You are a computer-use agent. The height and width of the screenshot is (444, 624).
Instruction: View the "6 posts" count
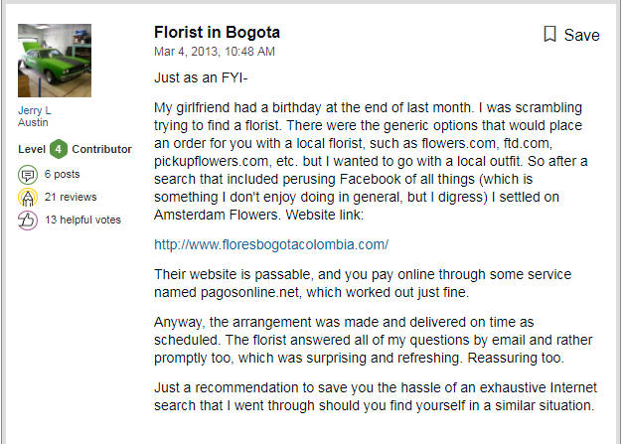tap(63, 173)
